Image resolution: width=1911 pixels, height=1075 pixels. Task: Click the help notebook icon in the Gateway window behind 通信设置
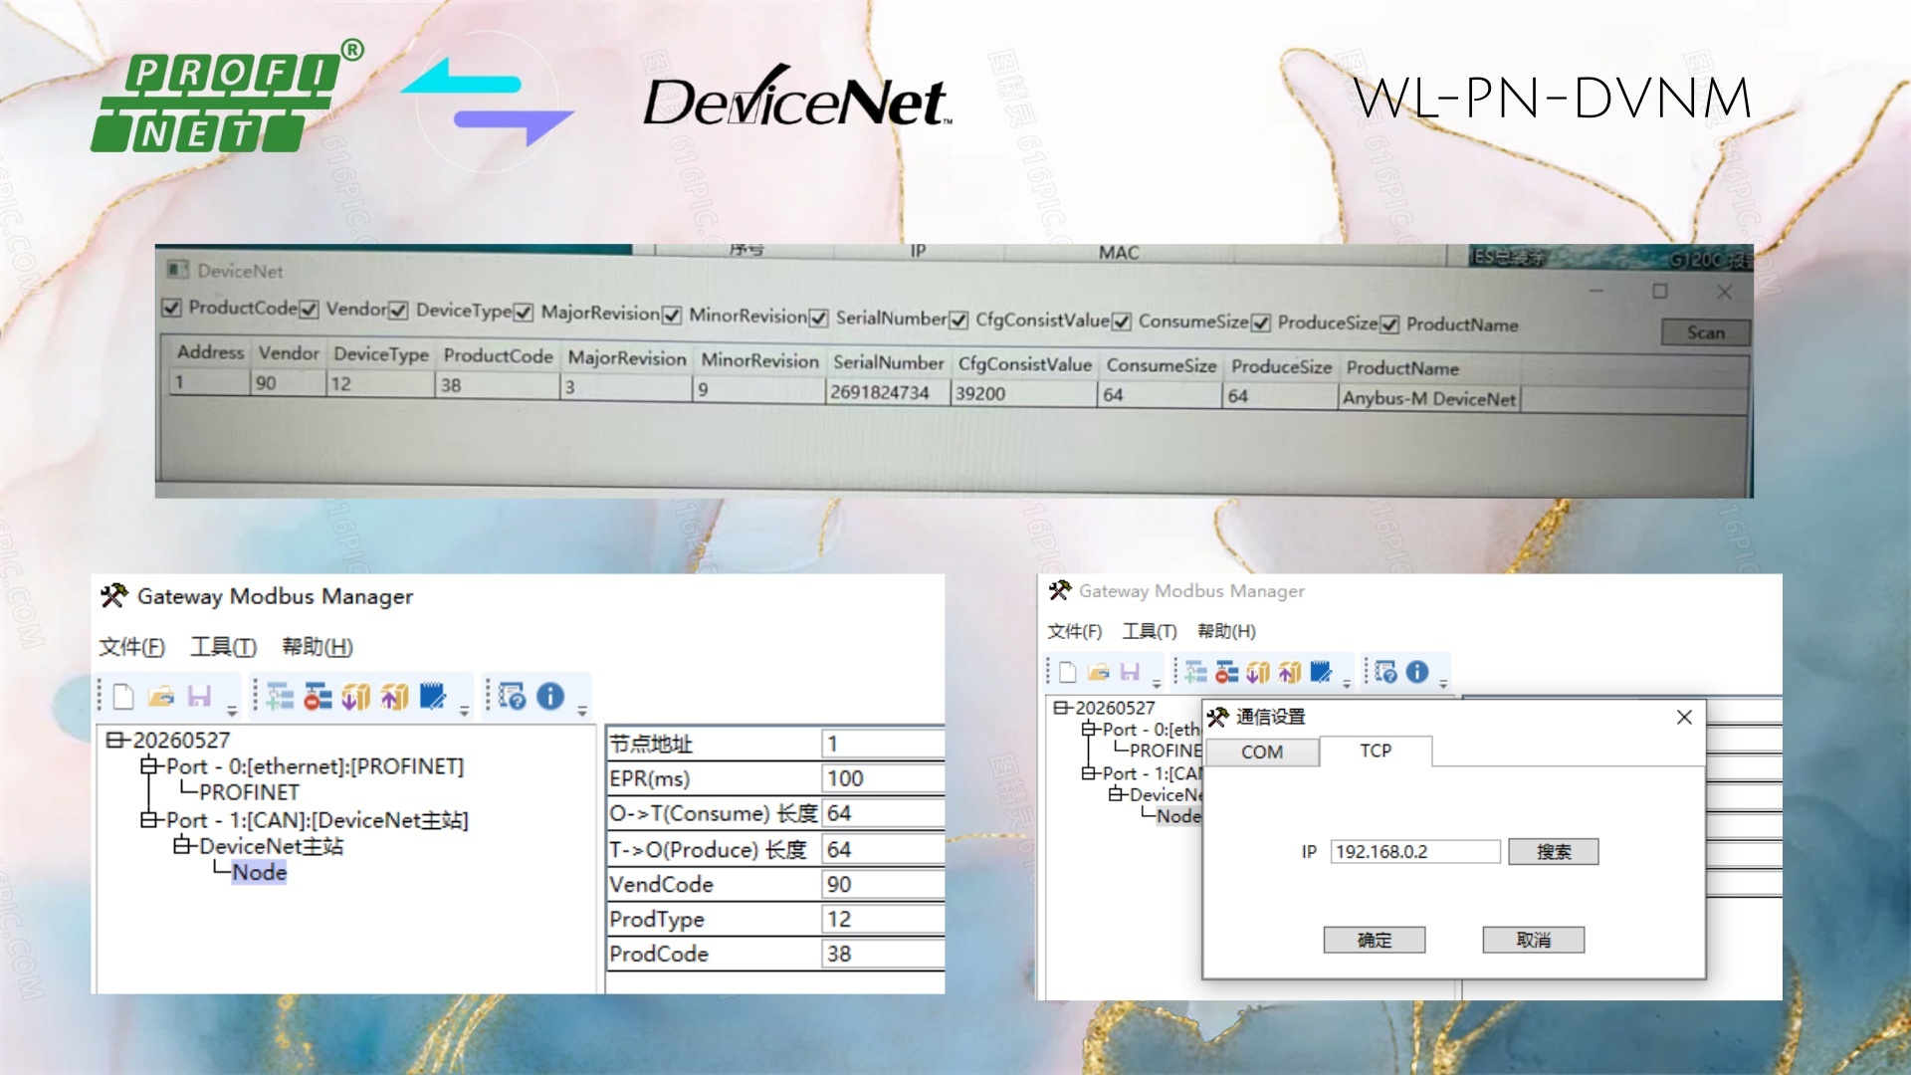pos(1385,673)
